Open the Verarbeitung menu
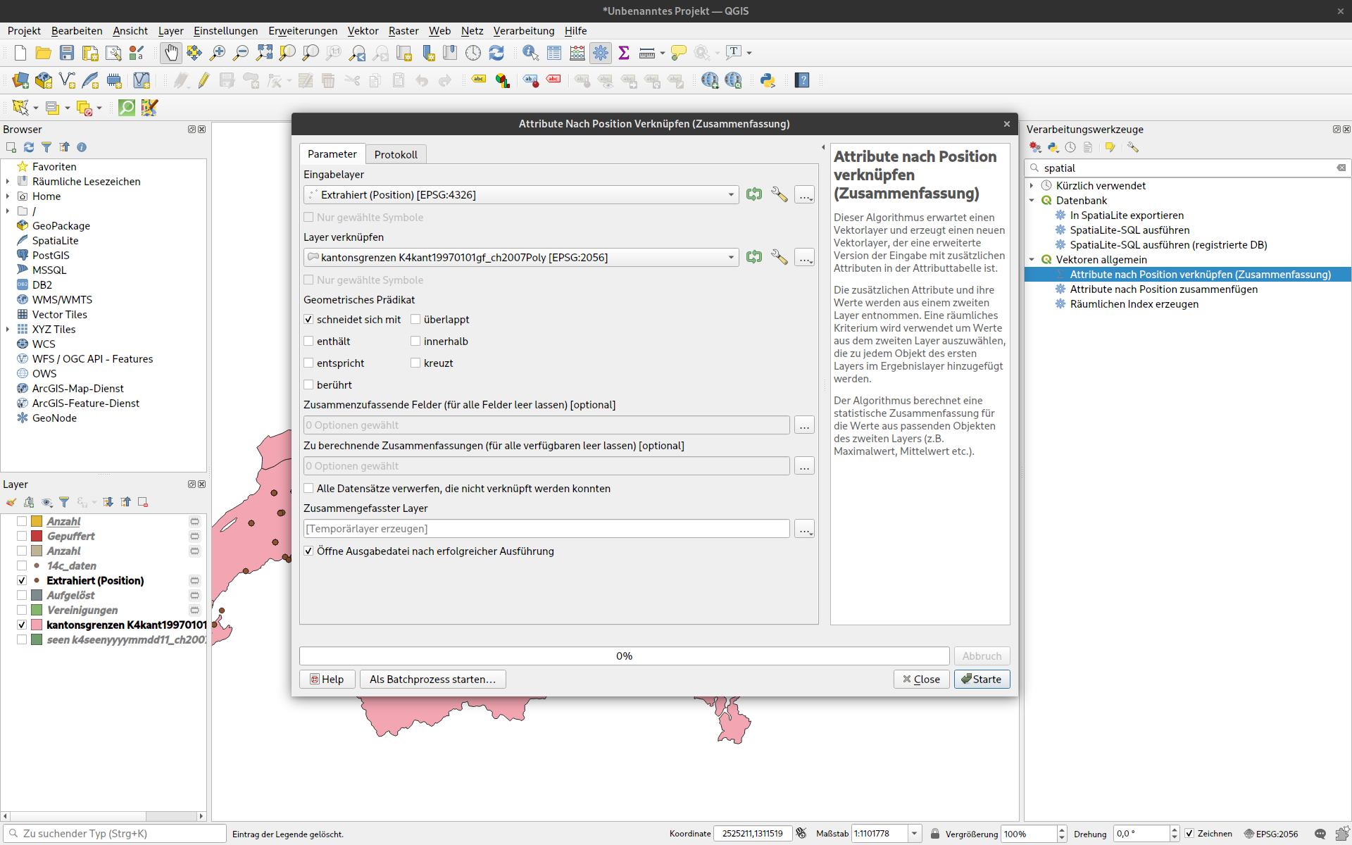This screenshot has width=1352, height=845. pyautogui.click(x=523, y=31)
